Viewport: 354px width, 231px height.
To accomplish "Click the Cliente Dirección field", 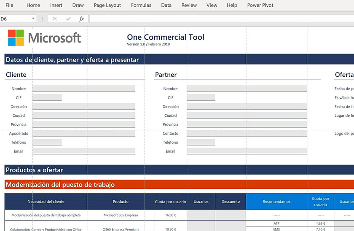I will tap(84, 106).
